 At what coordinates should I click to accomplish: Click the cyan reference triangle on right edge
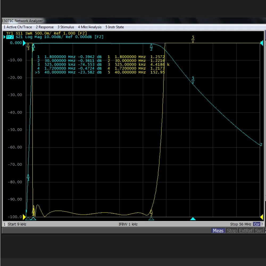click(x=261, y=43)
